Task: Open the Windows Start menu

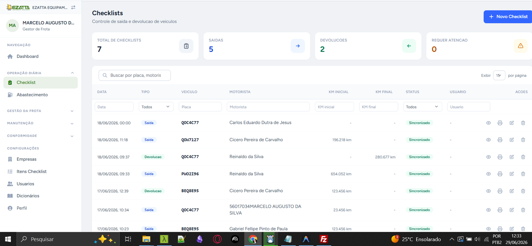Action: point(8,239)
